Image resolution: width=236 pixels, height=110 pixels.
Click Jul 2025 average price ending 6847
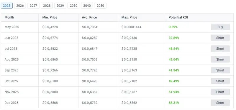[x=90, y=49]
